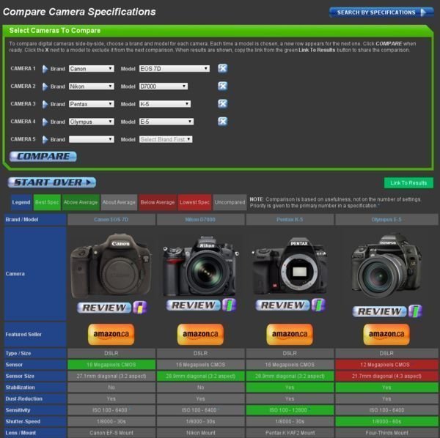Click amazon.ca button under Nikon D7000
The height and width of the screenshot is (438, 440).
click(200, 334)
